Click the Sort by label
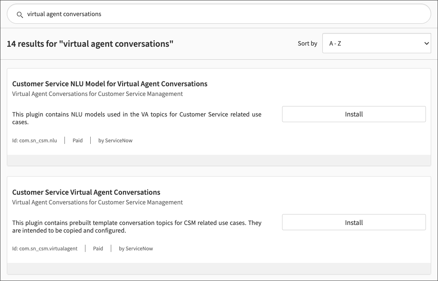Viewport: 438px width, 281px height. [x=307, y=43]
